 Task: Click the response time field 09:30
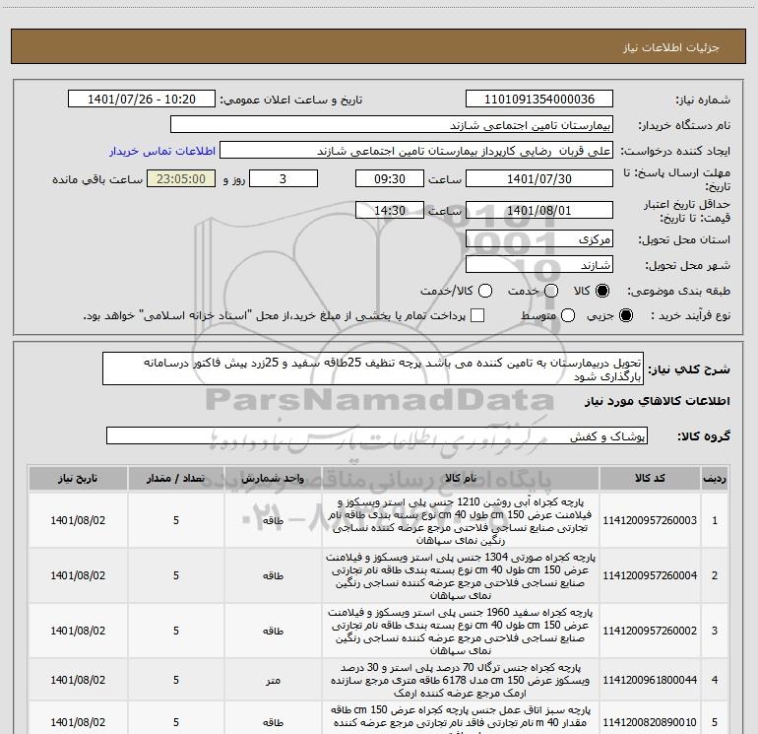click(390, 178)
